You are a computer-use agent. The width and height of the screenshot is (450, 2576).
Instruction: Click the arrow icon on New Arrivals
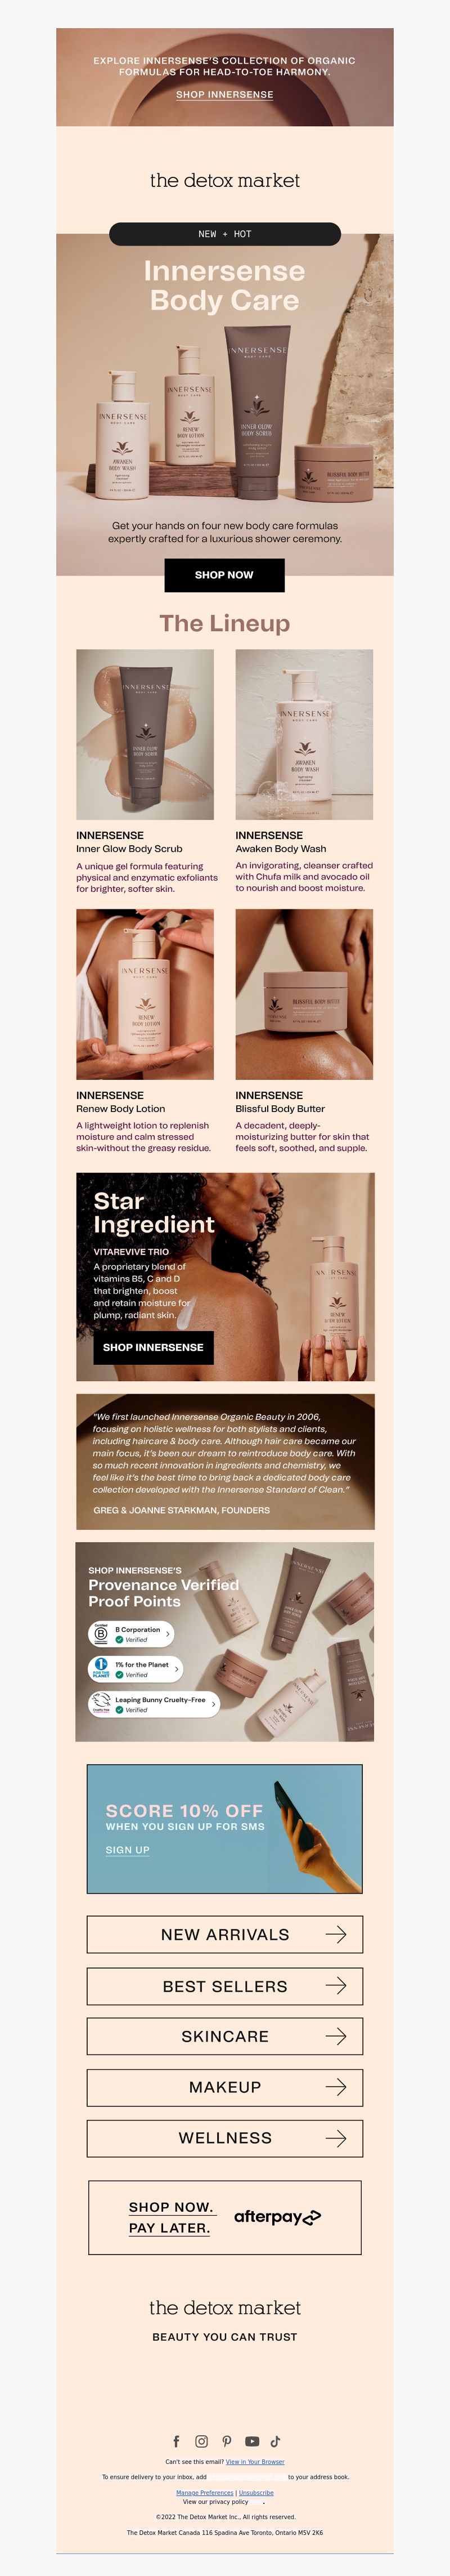point(336,1934)
